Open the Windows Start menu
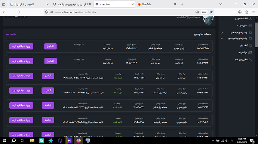Image resolution: width=258 pixels, height=144 pixels. pyautogui.click(x=4, y=141)
